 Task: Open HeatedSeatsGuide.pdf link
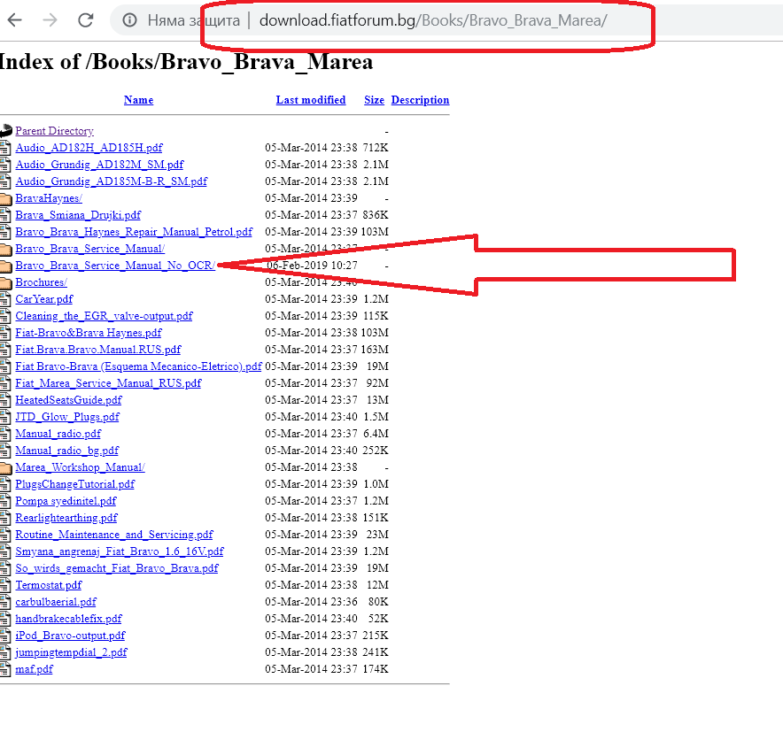coord(68,400)
